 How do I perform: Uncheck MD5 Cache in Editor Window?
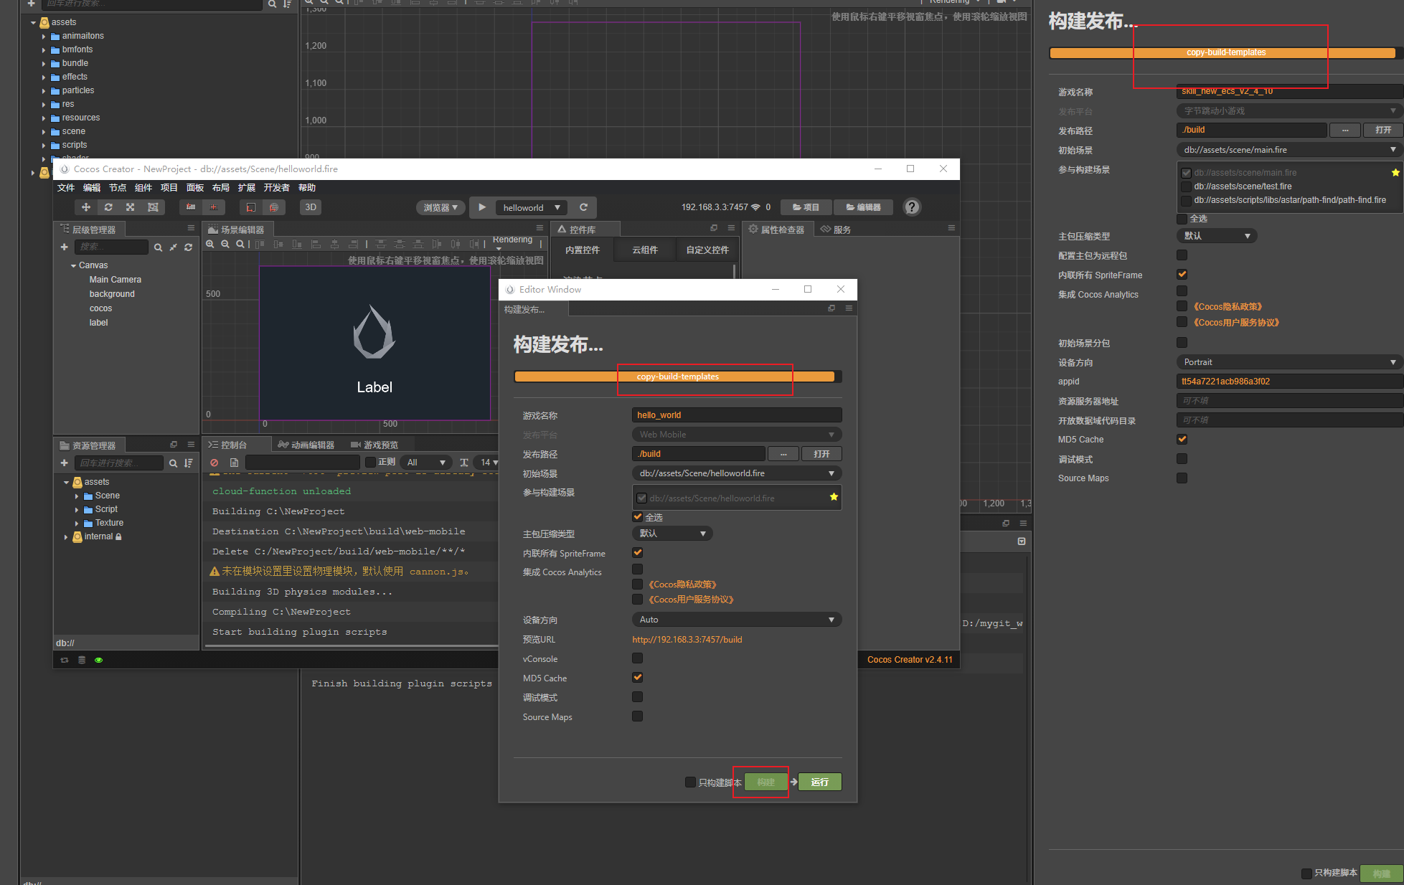tap(637, 678)
